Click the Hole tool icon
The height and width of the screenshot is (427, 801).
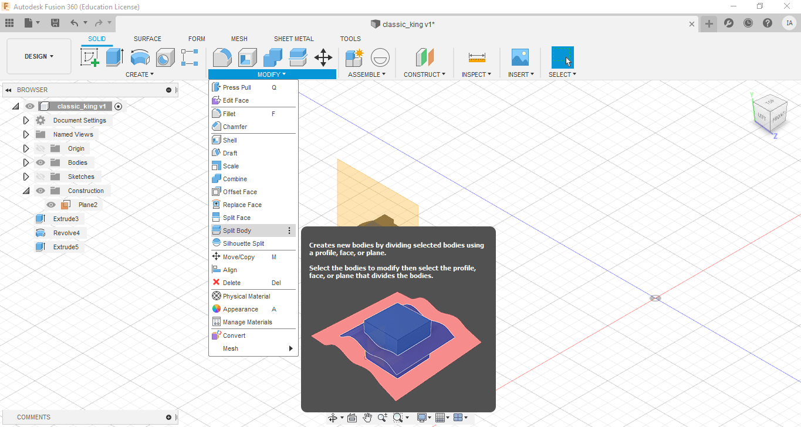(165, 57)
